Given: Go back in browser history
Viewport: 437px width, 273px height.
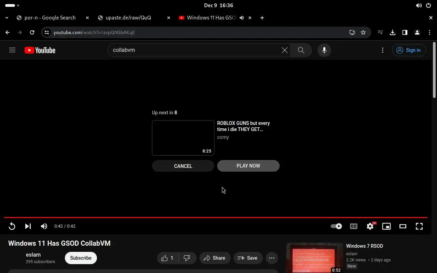Looking at the screenshot, I should click(x=8, y=32).
